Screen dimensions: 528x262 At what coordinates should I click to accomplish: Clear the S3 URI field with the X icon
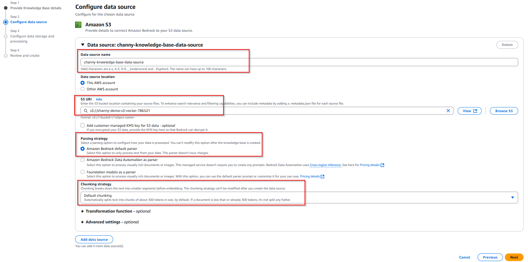(448, 111)
